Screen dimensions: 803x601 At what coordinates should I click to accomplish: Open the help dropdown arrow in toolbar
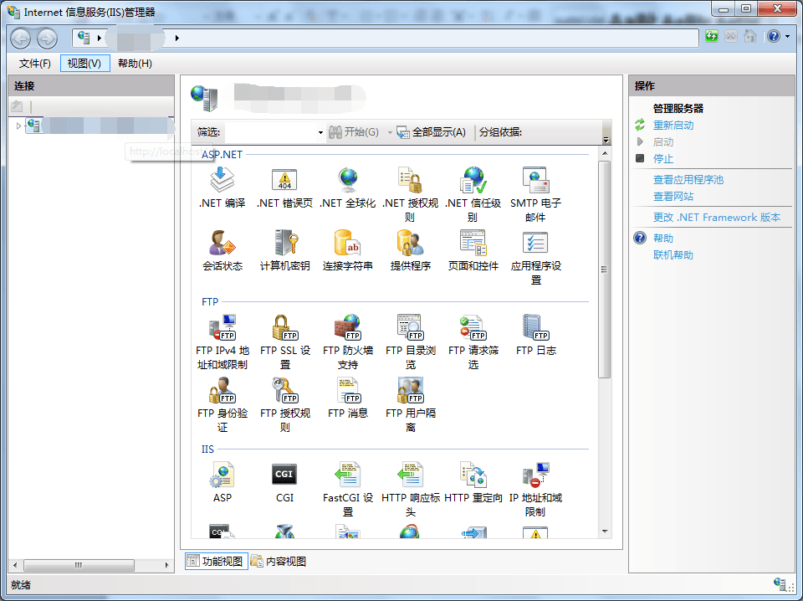click(787, 37)
